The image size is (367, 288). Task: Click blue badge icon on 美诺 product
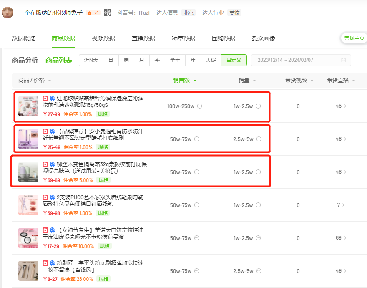click(52, 230)
